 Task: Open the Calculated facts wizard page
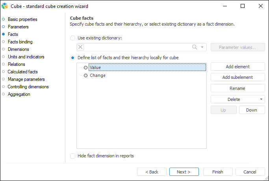(22, 72)
